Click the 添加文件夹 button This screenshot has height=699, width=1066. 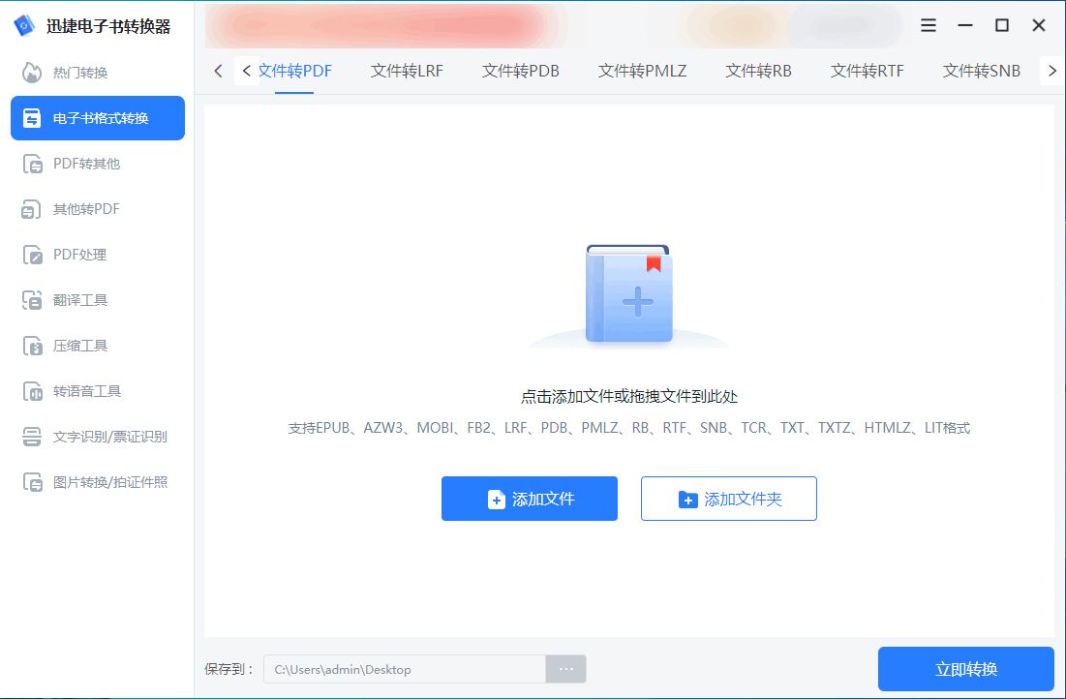(728, 499)
